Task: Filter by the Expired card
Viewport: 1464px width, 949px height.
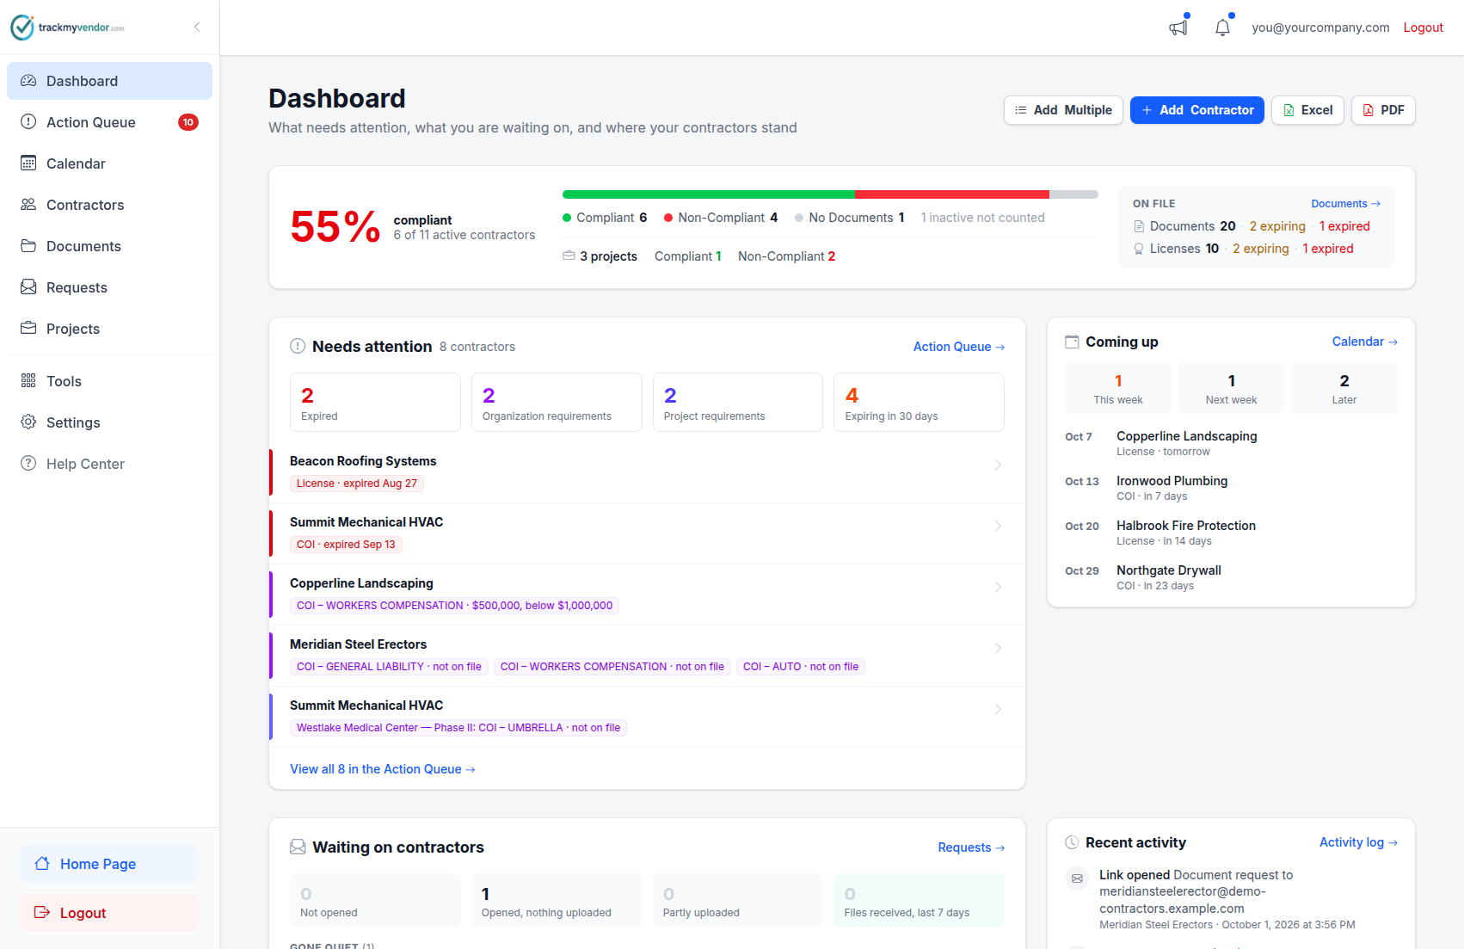Action: (x=375, y=402)
